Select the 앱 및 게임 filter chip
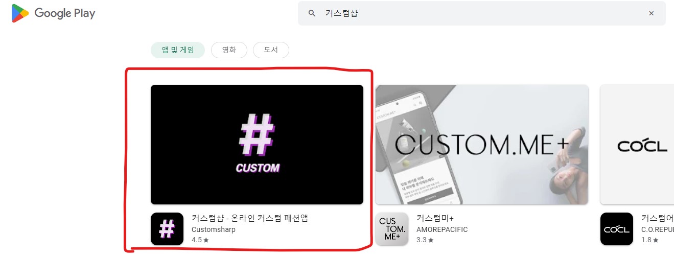The height and width of the screenshot is (256, 674). click(177, 50)
